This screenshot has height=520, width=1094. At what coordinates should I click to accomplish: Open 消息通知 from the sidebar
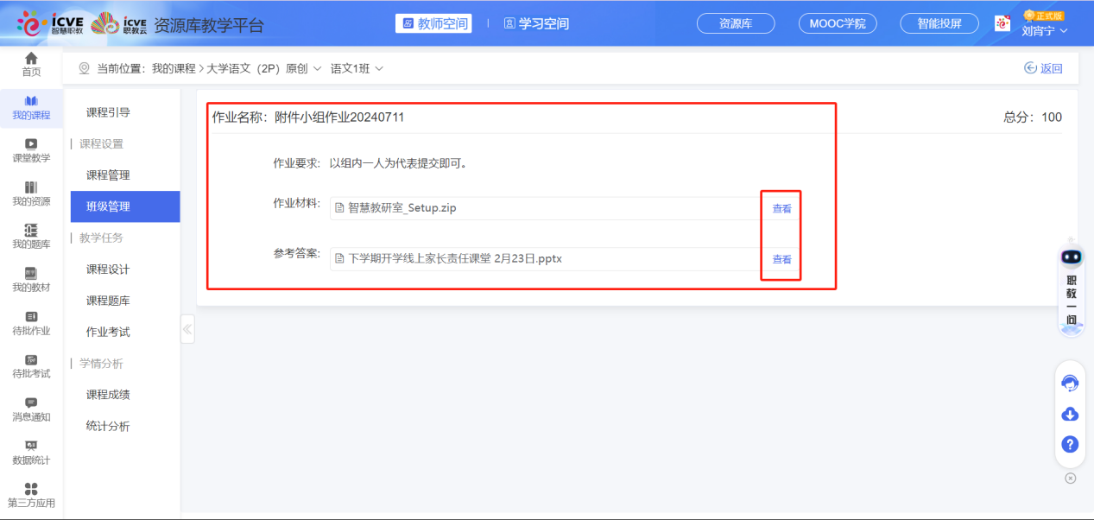tap(30, 409)
